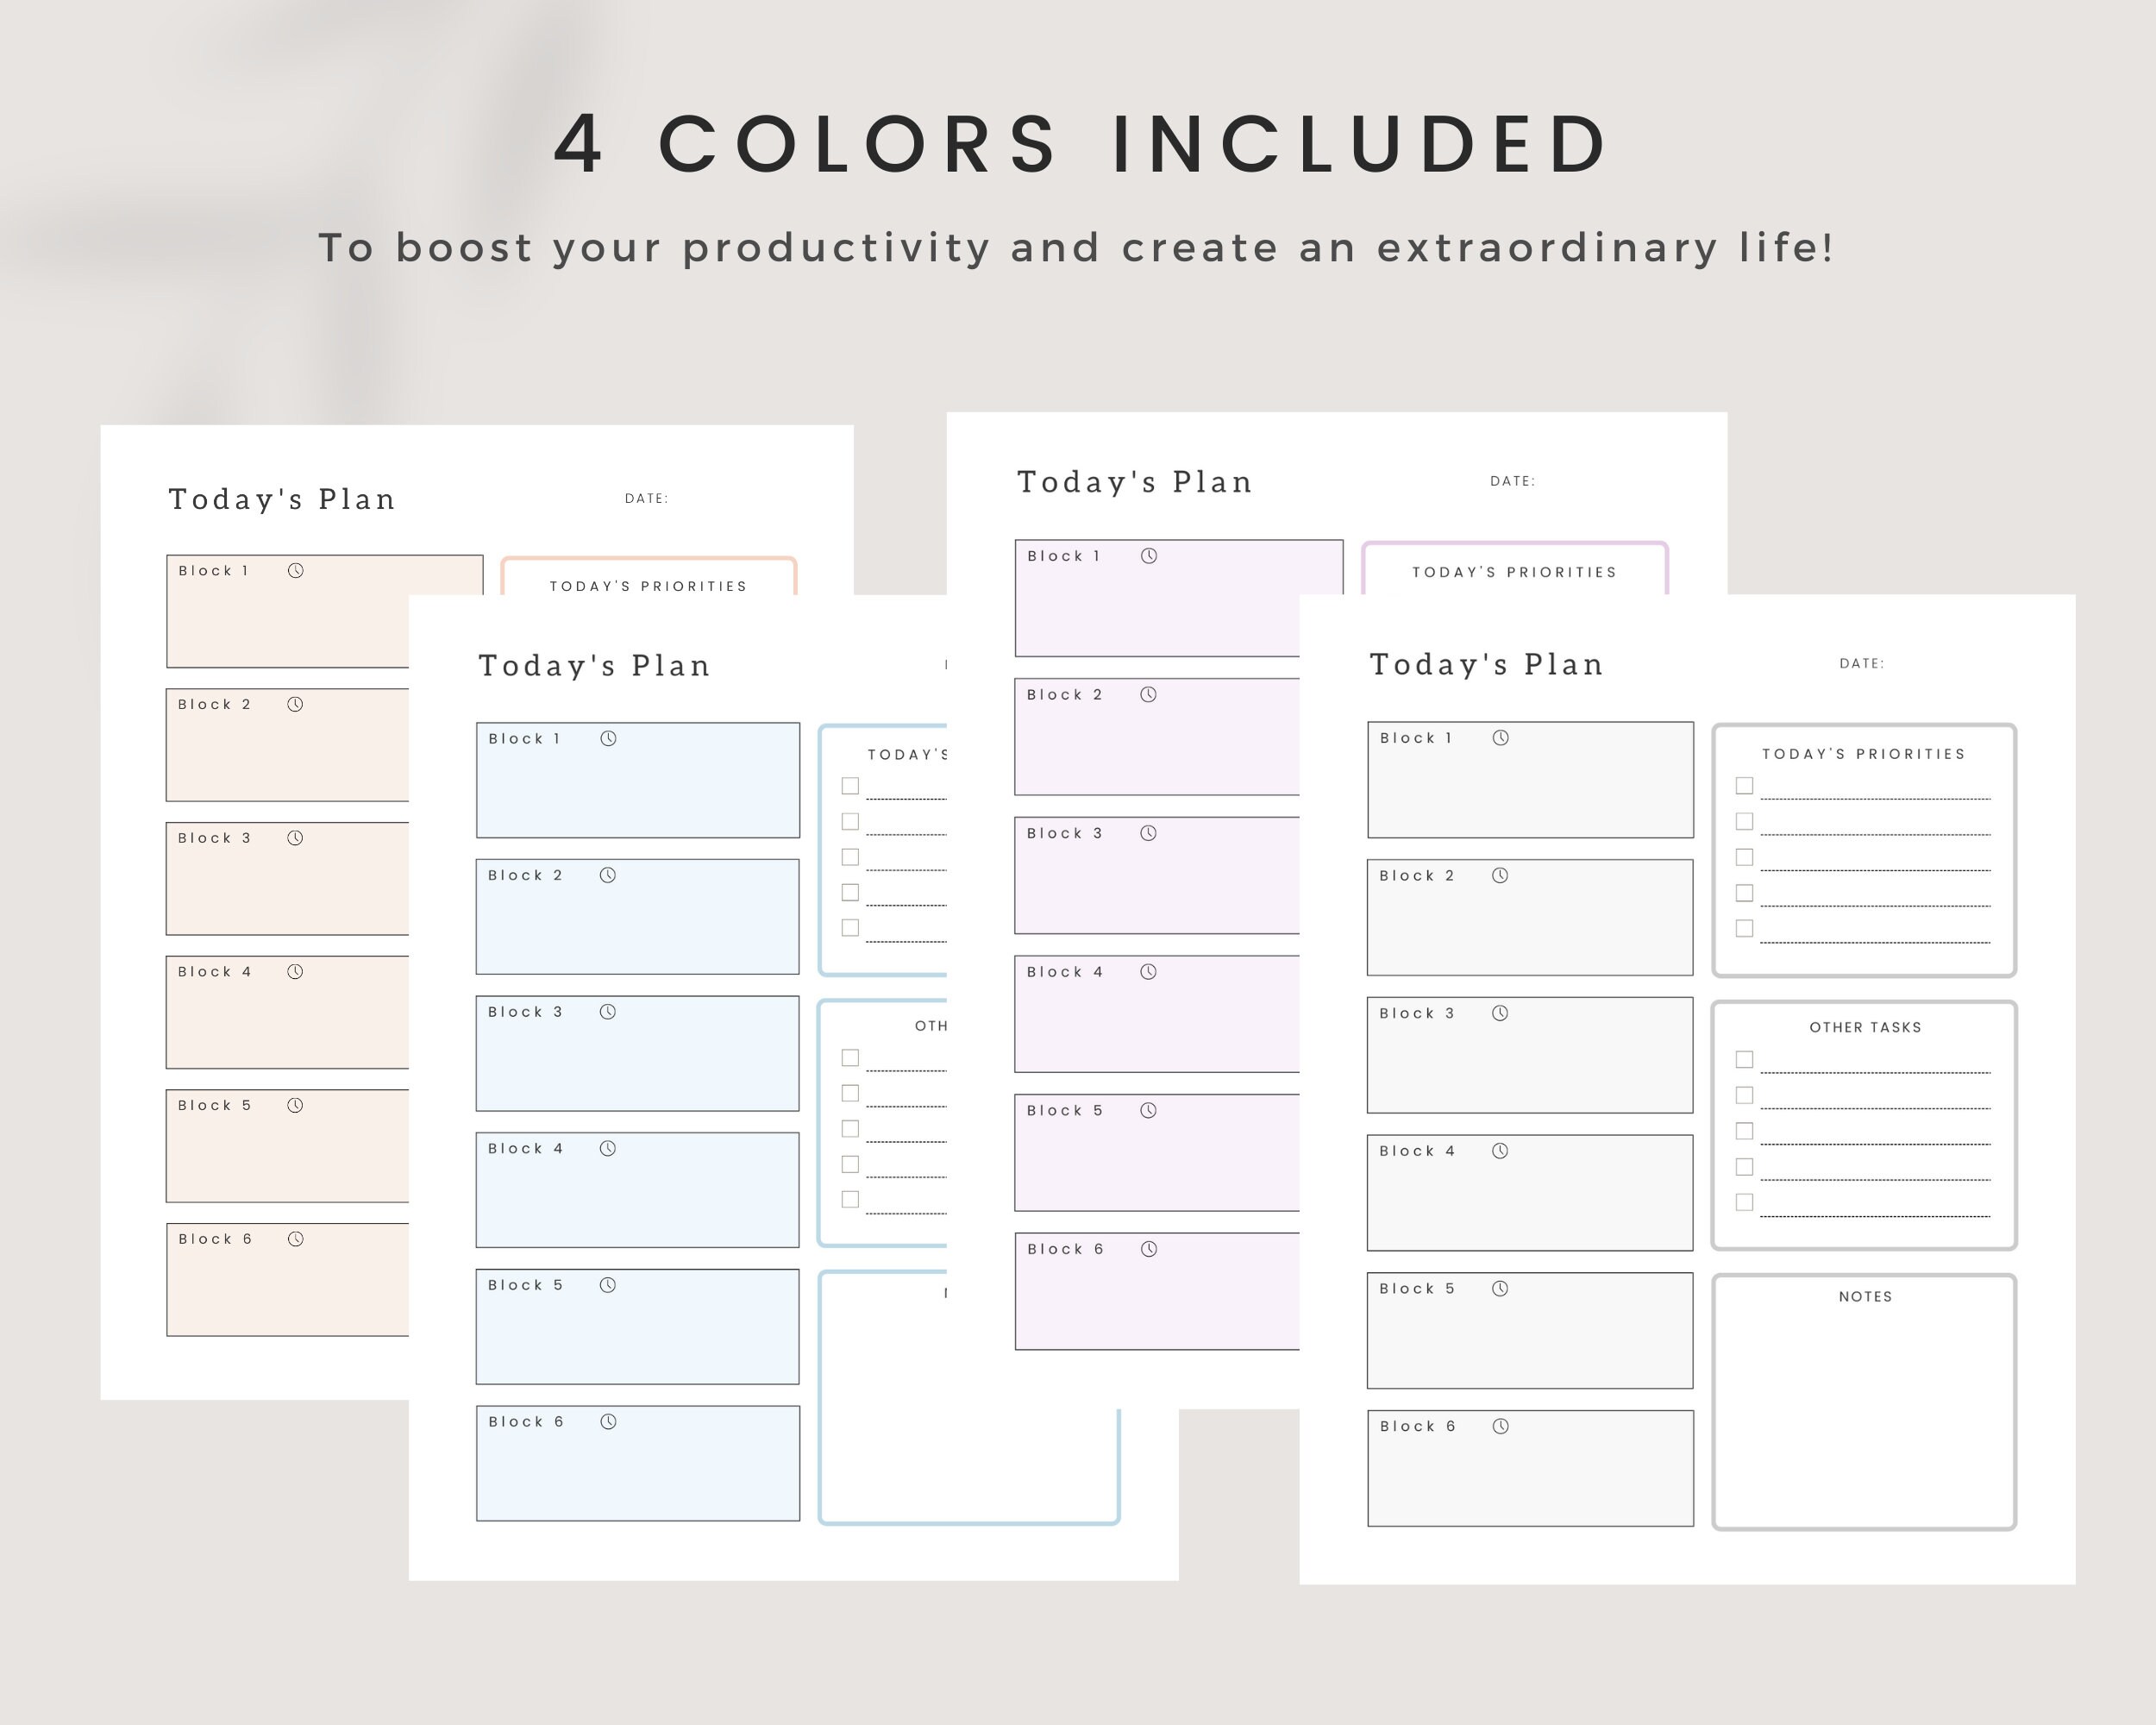The height and width of the screenshot is (1725, 2156).
Task: Click the Today's Priorities box purple planner
Action: 1514,572
